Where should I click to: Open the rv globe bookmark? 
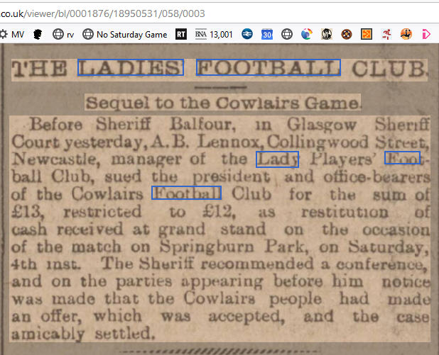pyautogui.click(x=63, y=34)
